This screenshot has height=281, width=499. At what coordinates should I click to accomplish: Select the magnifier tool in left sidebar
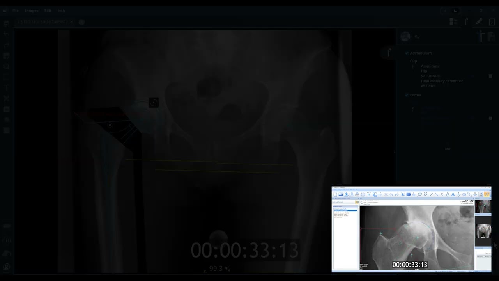7,67
